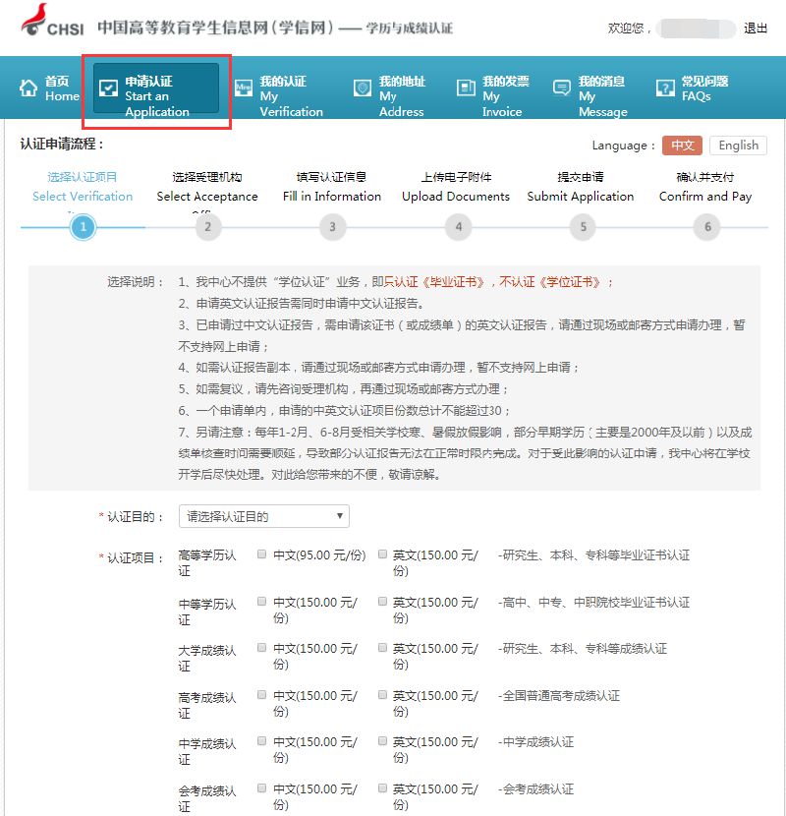This screenshot has height=816, width=786.
Task: Open the Home menu item
Action: [x=49, y=87]
